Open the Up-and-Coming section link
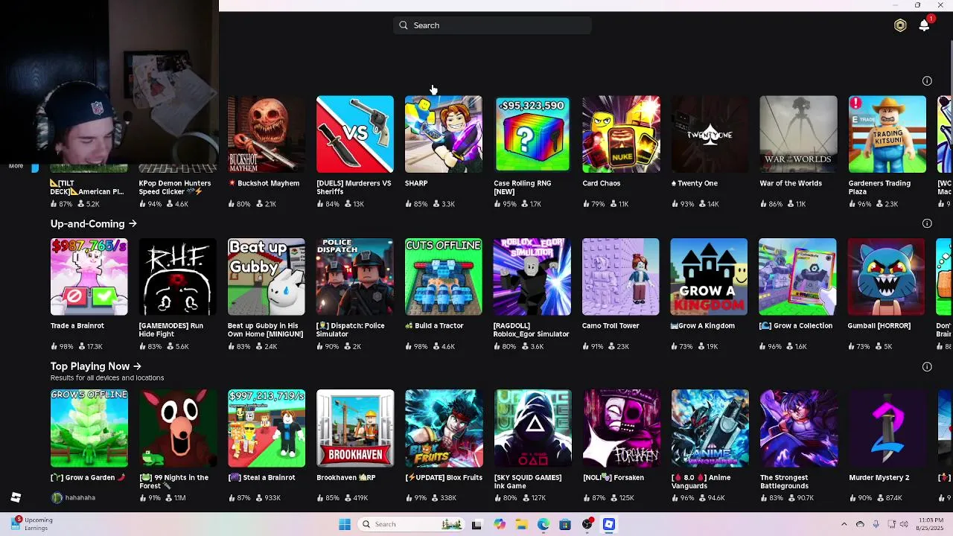This screenshot has height=536, width=953. click(93, 223)
